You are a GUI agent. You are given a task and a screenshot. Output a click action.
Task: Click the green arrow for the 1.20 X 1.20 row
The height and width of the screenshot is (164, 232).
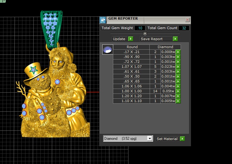point(178,96)
